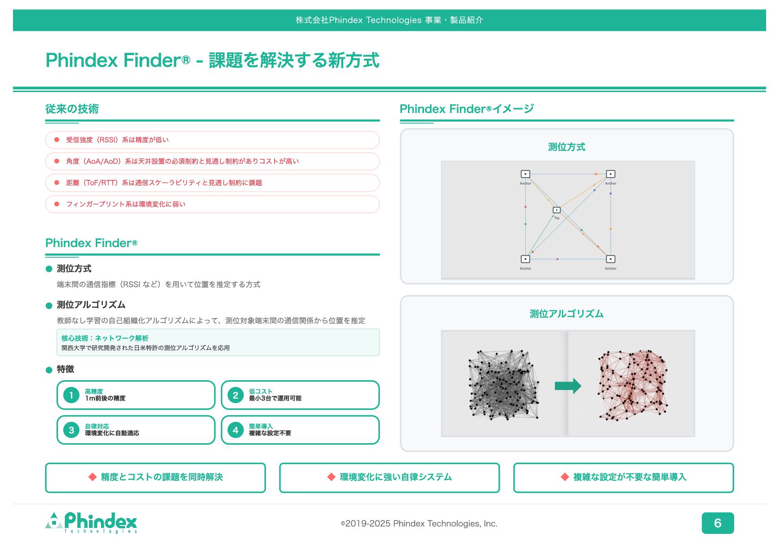Click the red diamond beside 複雑な設定が不要な簡単導入
This screenshot has height=551, width=780.
565,477
